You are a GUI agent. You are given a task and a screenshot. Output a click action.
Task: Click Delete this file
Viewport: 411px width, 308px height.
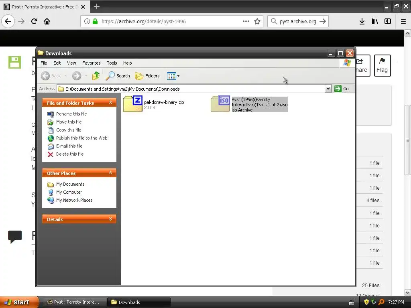70,154
